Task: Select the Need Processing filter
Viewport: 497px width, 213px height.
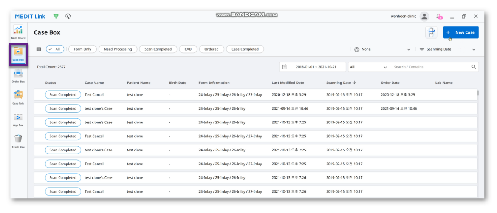Action: (118, 49)
